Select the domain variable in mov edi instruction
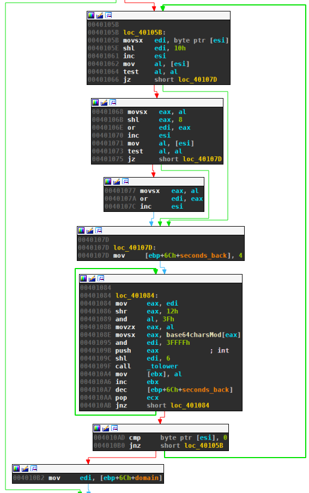The width and height of the screenshot is (309, 493). (x=147, y=478)
